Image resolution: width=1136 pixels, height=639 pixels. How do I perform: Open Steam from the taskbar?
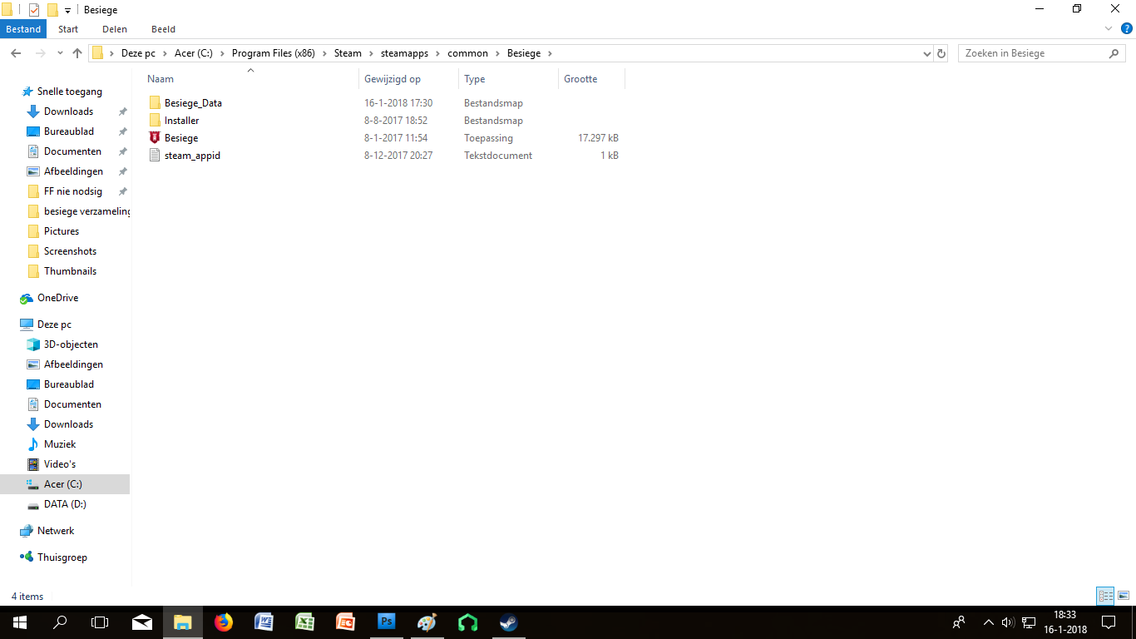coord(509,622)
